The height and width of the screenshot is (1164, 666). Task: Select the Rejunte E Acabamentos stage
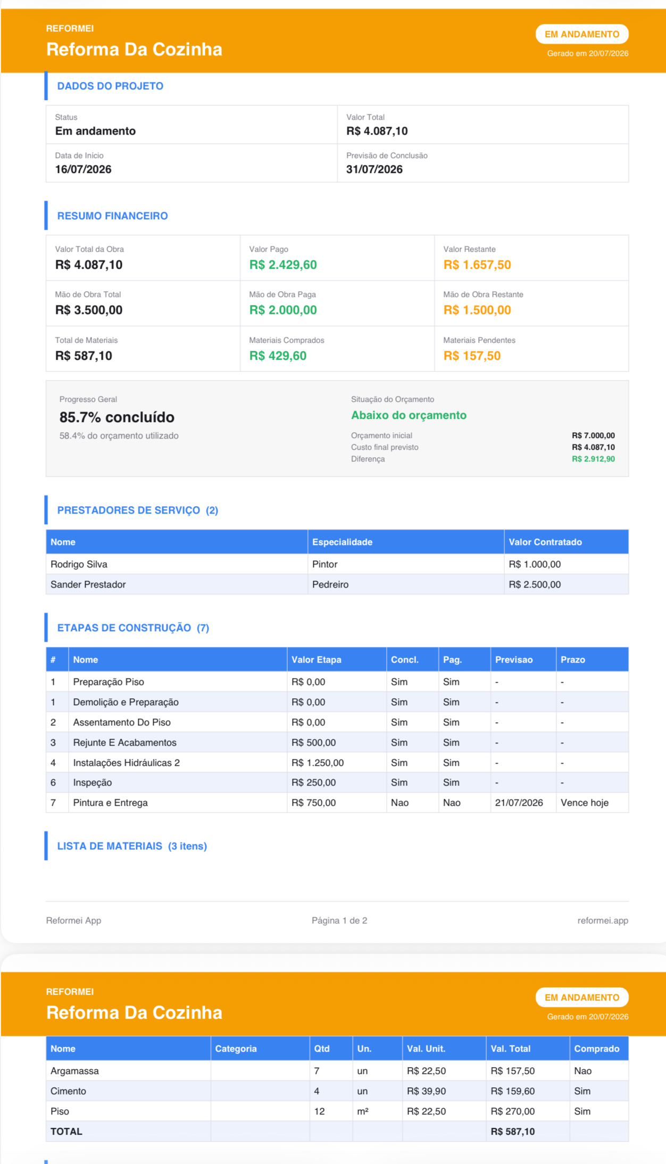point(124,742)
